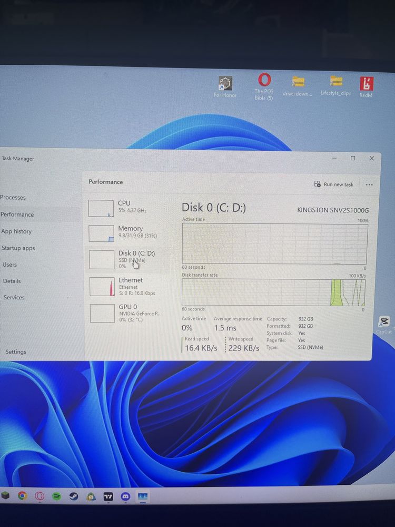Open the MetaTrader icon in taskbar

click(91, 496)
